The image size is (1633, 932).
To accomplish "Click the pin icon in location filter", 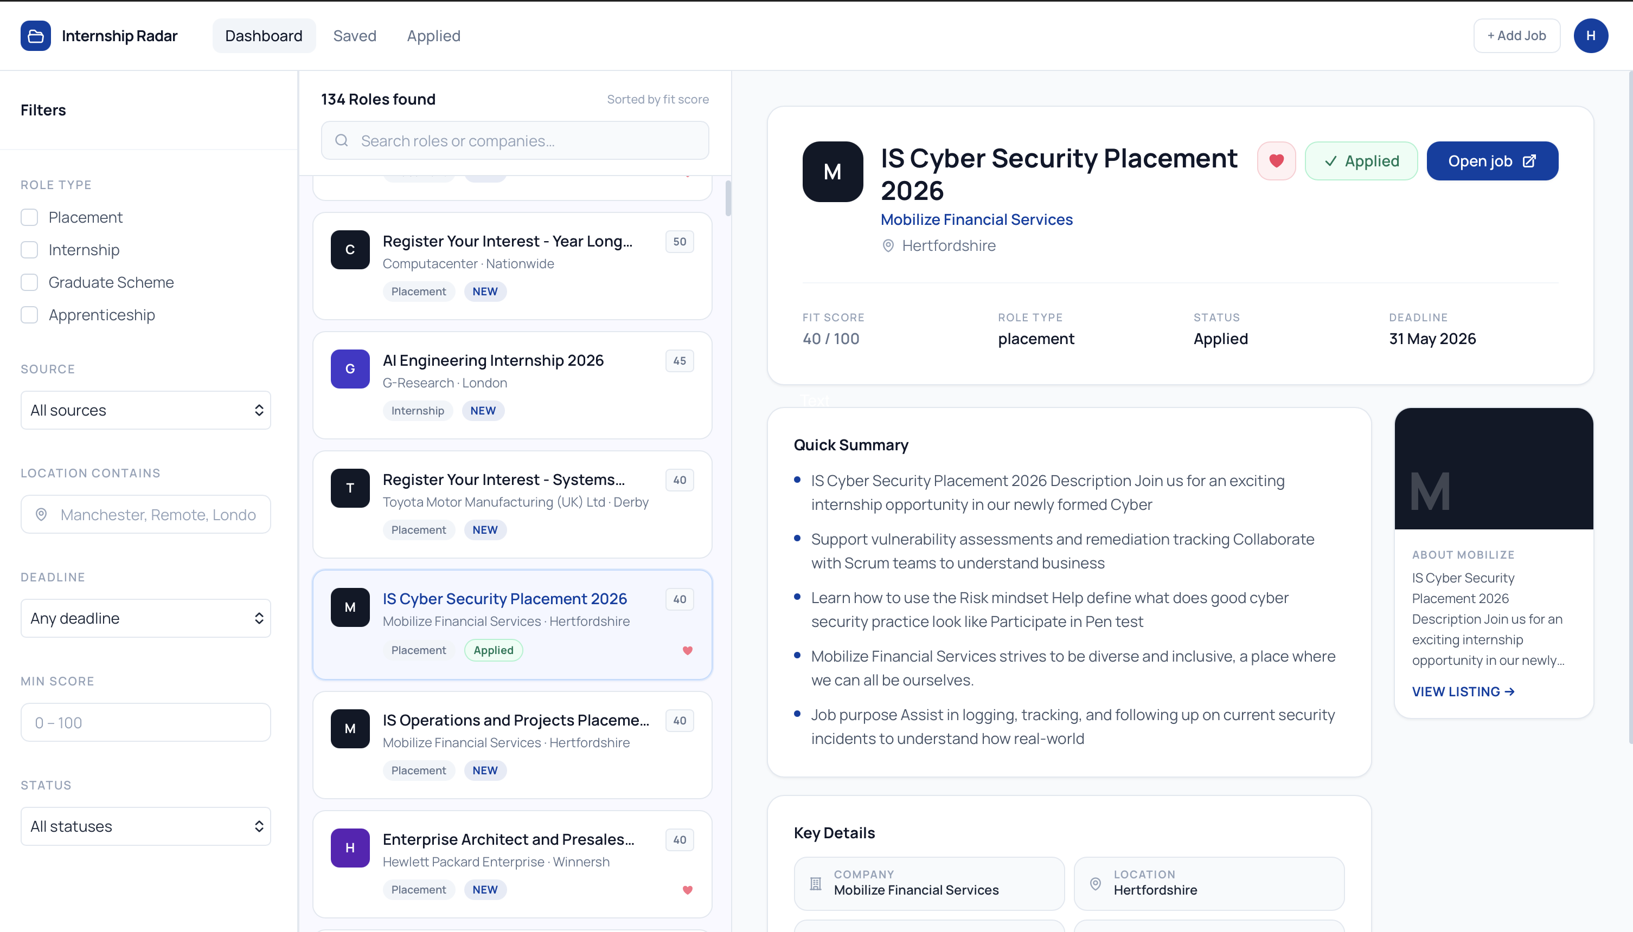I will (41, 515).
